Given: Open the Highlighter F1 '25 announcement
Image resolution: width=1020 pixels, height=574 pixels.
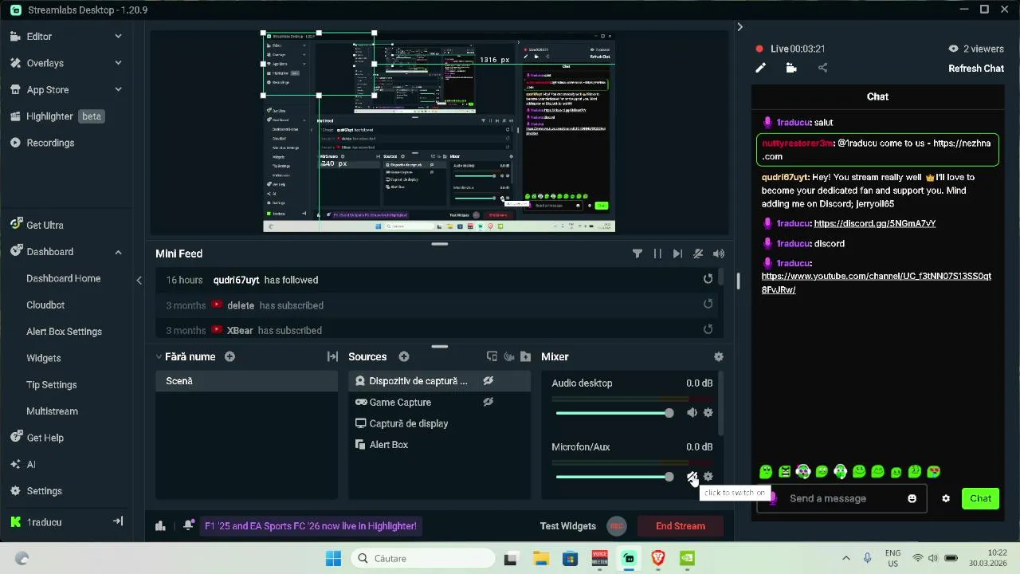Looking at the screenshot, I should coord(310,526).
